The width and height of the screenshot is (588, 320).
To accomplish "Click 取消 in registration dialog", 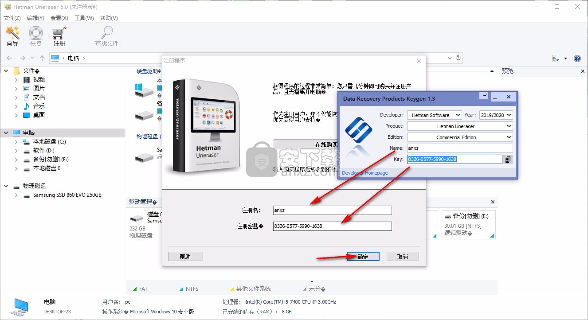I will [x=403, y=257].
